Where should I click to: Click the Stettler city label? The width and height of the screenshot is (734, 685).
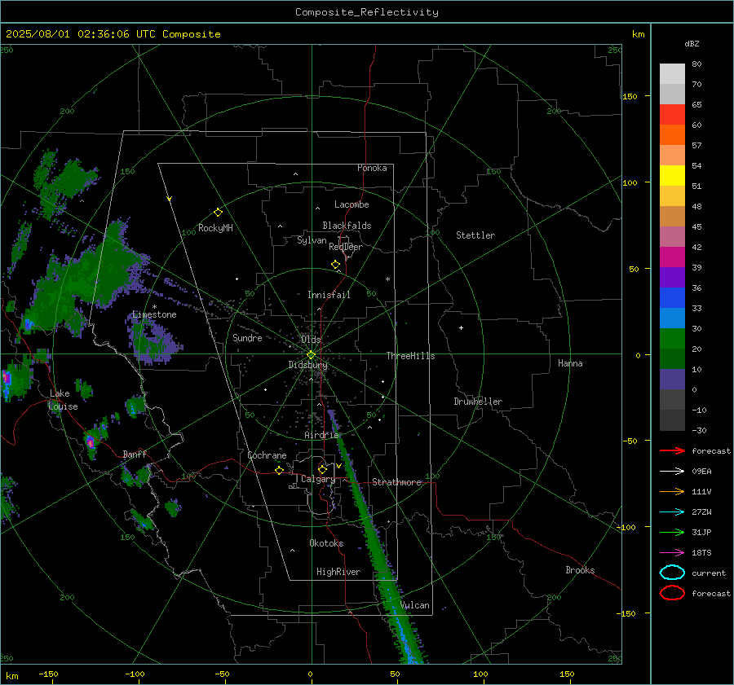point(475,235)
